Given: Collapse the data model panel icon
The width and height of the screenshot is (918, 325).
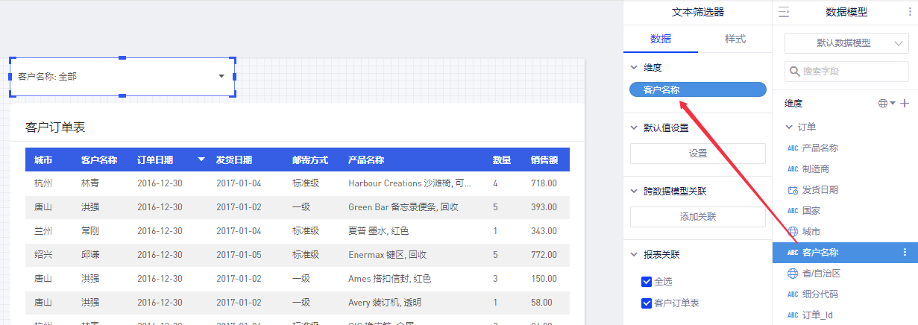Looking at the screenshot, I should click(784, 12).
